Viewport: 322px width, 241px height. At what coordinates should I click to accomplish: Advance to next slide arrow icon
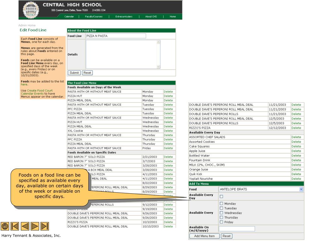pos(35,226)
